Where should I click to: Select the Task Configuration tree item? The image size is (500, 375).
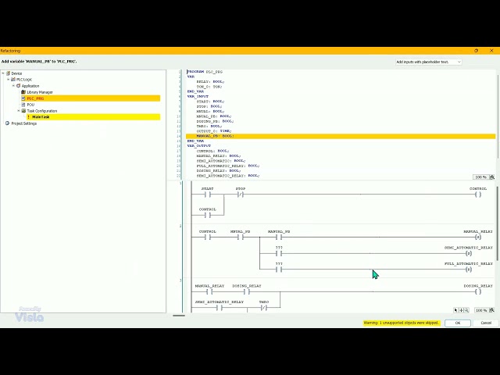point(42,111)
